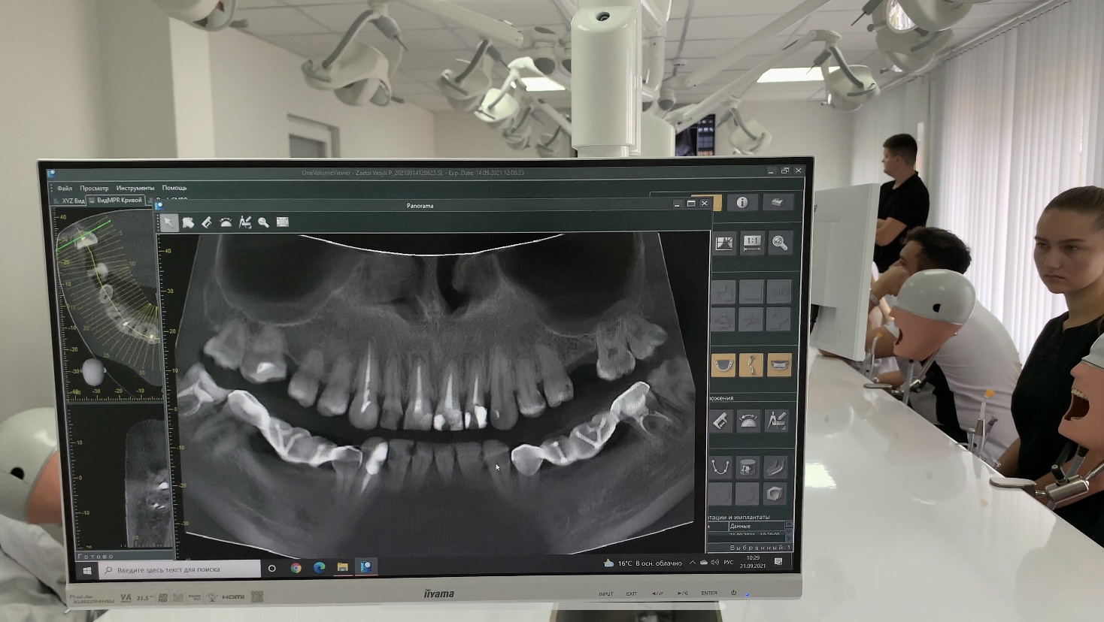Open the brightness contrast image adjustment icon
This screenshot has height=622, width=1104.
[724, 243]
